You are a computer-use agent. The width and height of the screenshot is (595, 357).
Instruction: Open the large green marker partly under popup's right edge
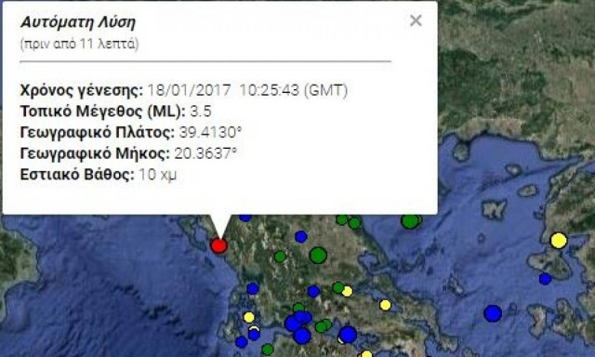pyautogui.click(x=410, y=221)
